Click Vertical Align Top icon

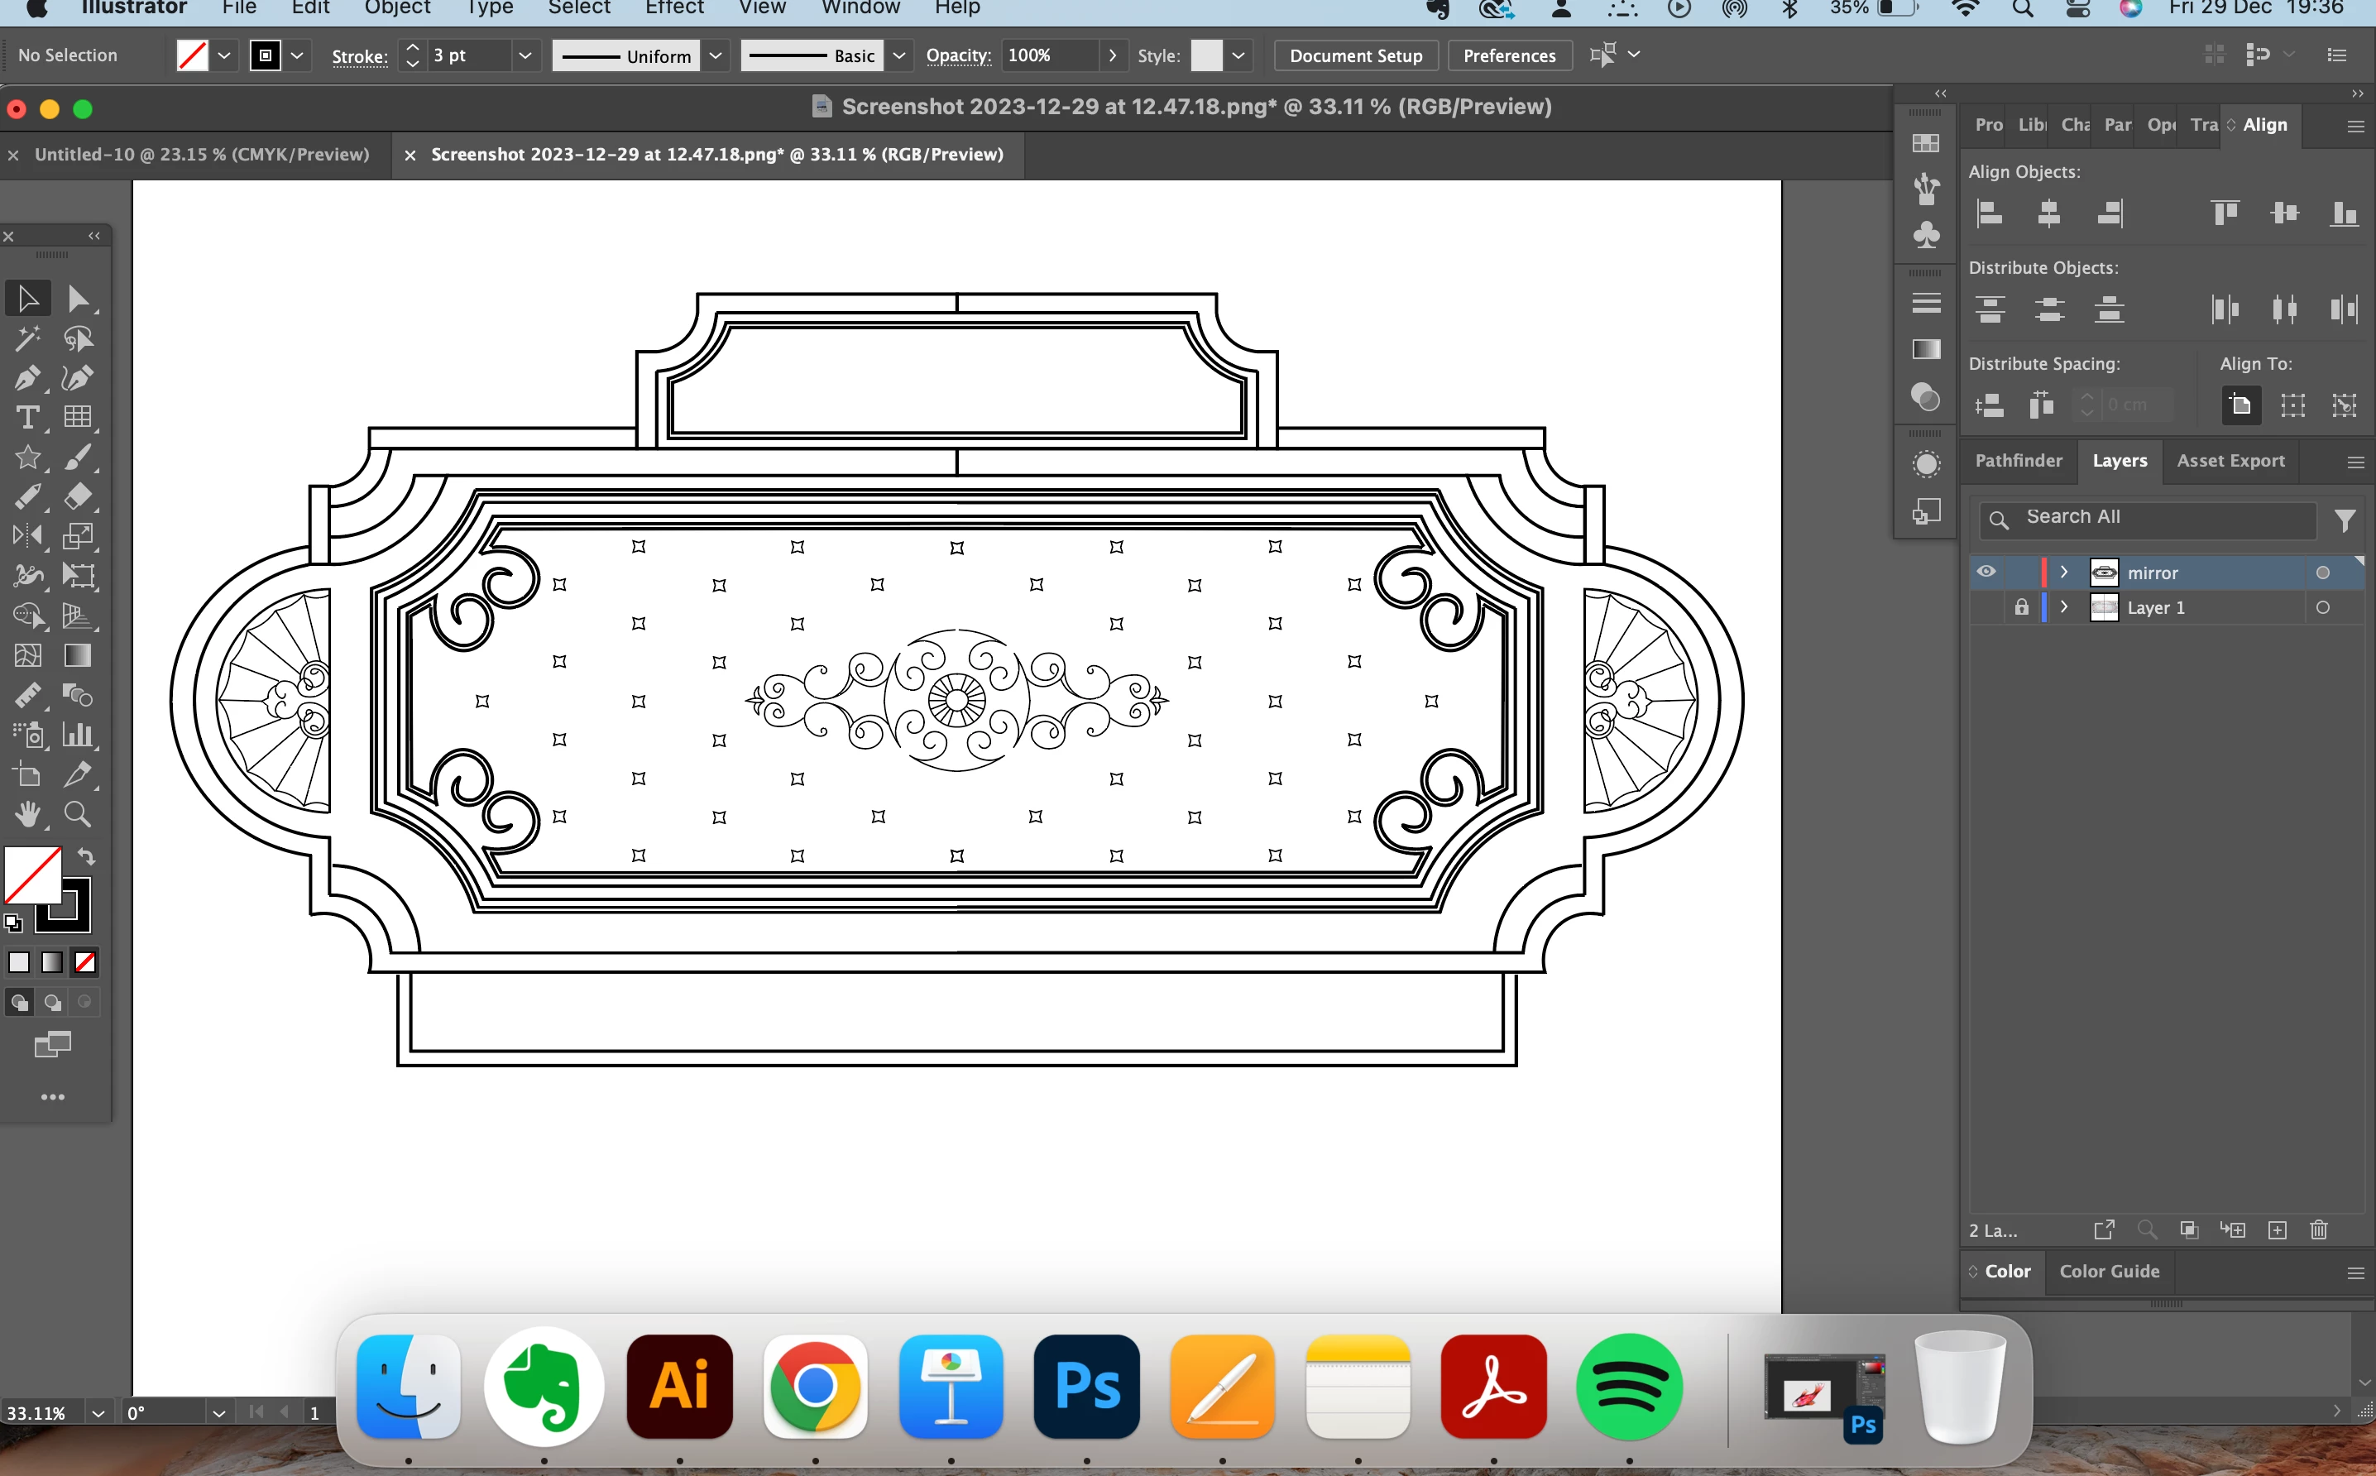[2225, 213]
